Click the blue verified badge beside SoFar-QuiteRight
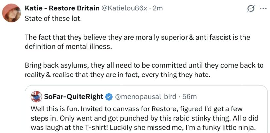This screenshot has height=133, width=270. coord(109,97)
